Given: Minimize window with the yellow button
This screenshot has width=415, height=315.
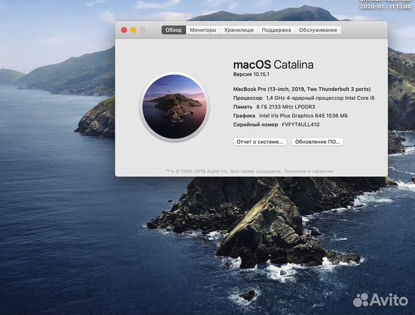Looking at the screenshot, I should tap(133, 30).
